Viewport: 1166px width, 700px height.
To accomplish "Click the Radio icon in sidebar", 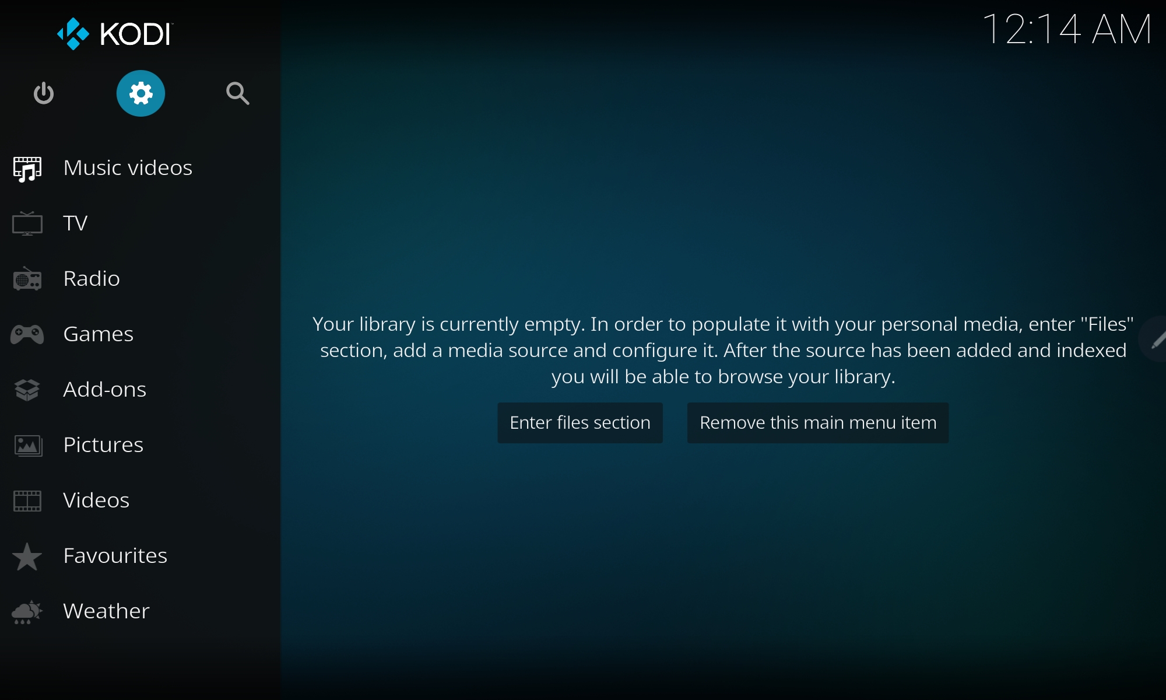I will (27, 279).
